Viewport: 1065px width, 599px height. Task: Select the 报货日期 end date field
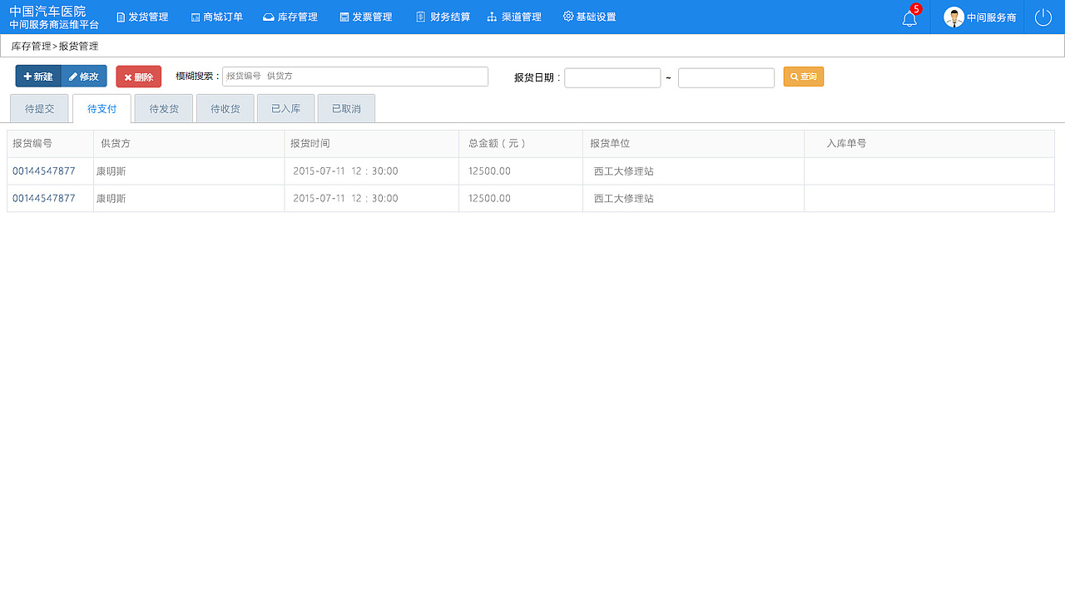tap(726, 77)
